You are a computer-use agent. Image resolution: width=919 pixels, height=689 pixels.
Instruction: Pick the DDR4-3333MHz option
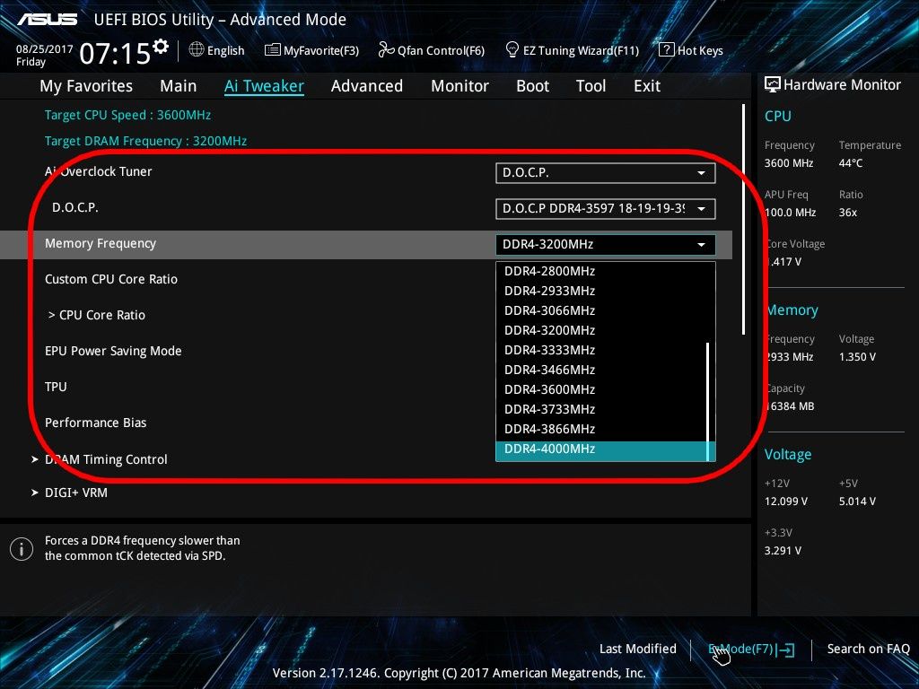coord(602,351)
